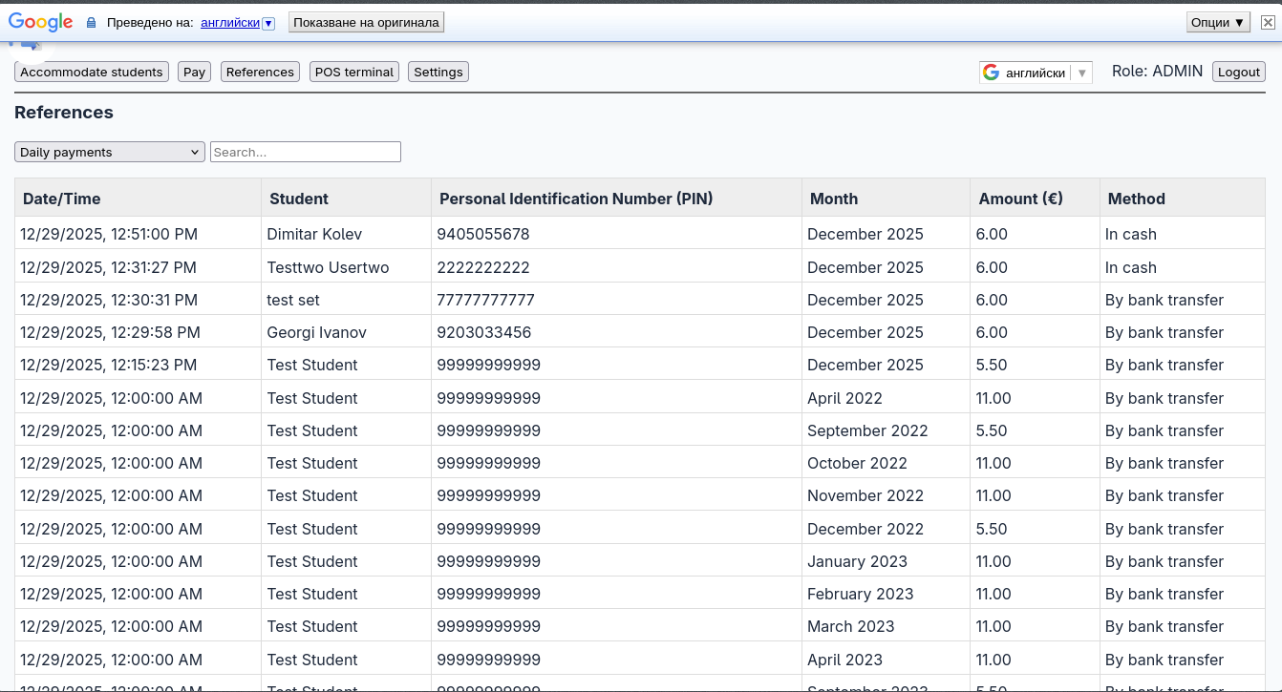1282x692 pixels.
Task: Open the POS terminal page
Action: coord(354,72)
